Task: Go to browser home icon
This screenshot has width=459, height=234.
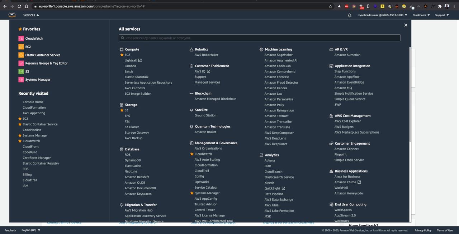Action: [26, 6]
